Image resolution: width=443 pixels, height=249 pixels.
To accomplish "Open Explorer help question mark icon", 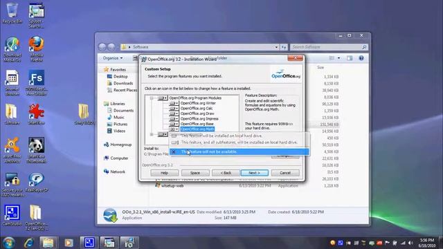I will click(361, 58).
